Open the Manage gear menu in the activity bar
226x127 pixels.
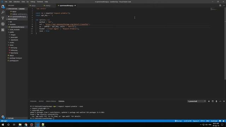(3, 117)
